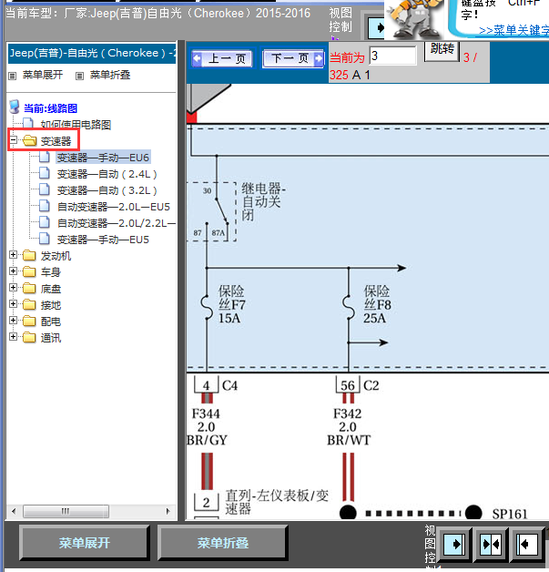Expand the 接地 folder
Image resolution: width=549 pixels, height=572 pixels.
[x=14, y=304]
